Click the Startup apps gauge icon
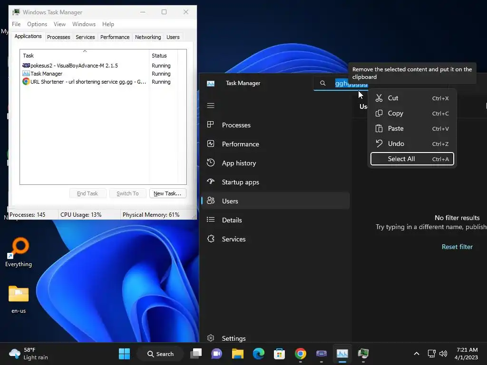 (211, 182)
